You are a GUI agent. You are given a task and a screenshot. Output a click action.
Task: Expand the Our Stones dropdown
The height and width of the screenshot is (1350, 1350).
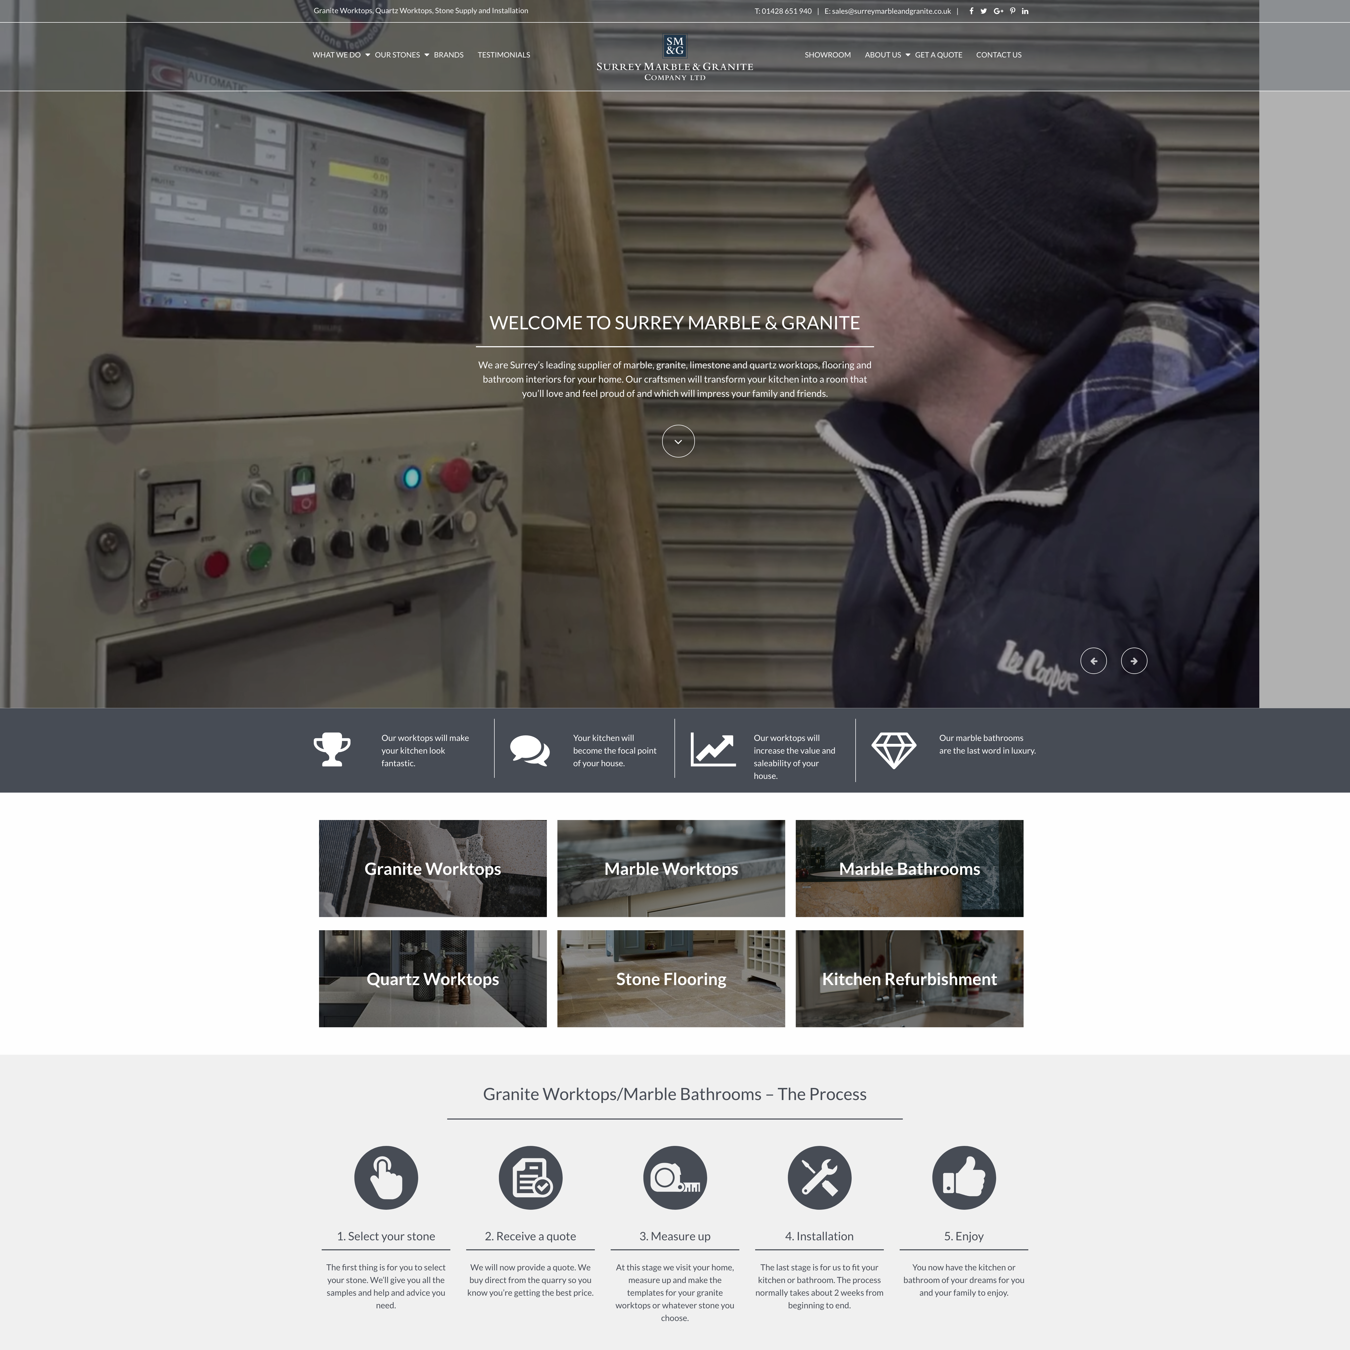(402, 55)
